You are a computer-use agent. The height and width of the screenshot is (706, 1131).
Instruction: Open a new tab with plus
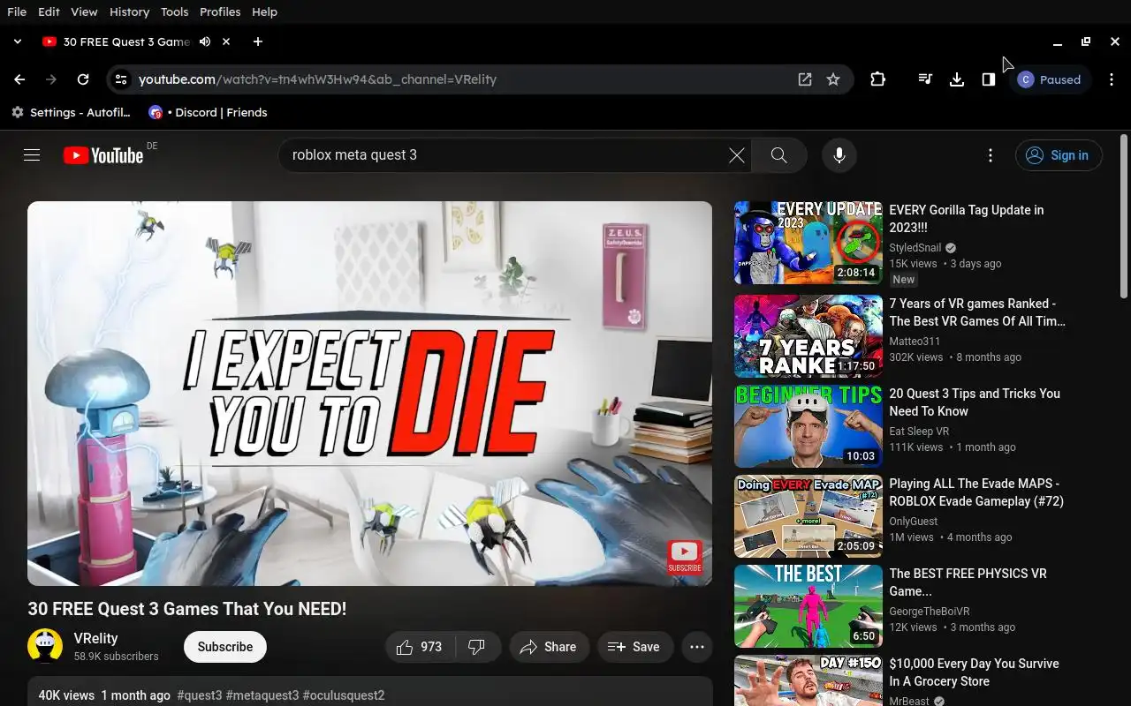point(257,41)
